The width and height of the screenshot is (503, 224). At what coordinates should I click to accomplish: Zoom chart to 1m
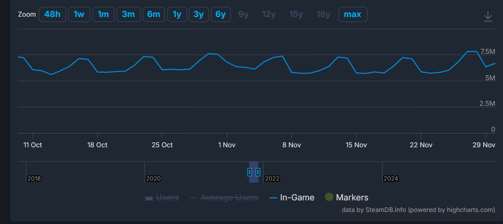tap(103, 14)
